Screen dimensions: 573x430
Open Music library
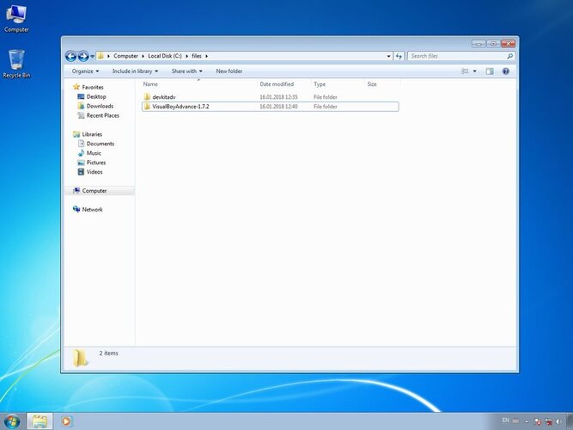click(x=94, y=153)
